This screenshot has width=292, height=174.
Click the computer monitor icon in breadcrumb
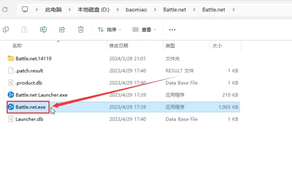[x=25, y=9]
